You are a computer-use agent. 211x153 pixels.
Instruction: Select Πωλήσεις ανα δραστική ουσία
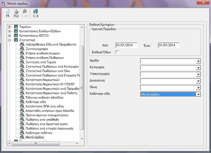(46, 124)
